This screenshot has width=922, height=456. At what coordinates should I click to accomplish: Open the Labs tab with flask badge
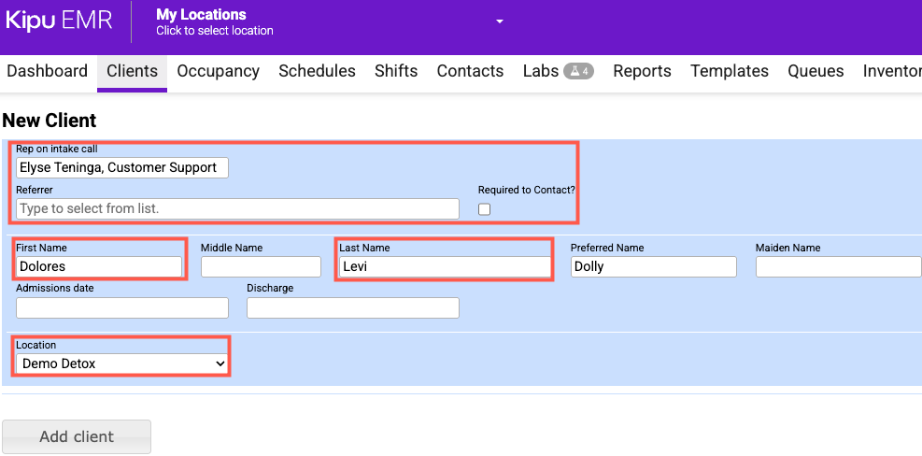558,71
